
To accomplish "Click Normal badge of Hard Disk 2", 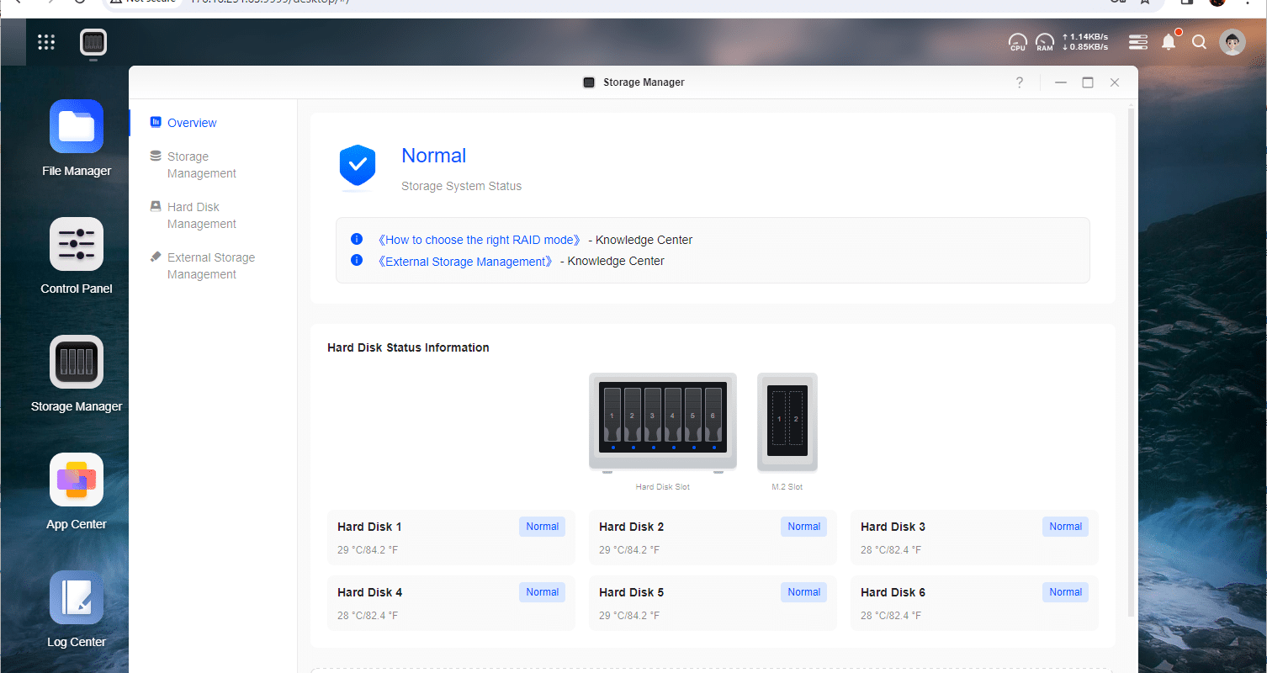I will [x=803, y=527].
